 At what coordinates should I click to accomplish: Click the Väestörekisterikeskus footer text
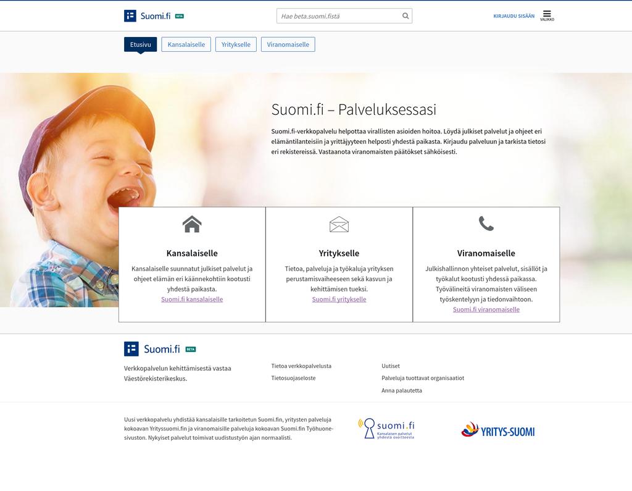tap(156, 379)
